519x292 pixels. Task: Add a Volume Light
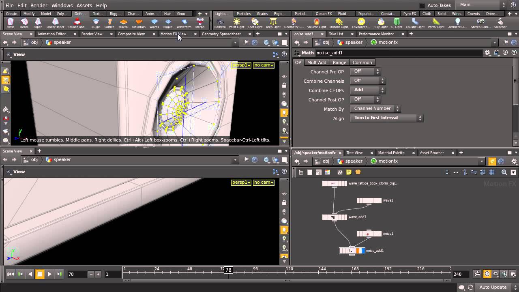pos(316,23)
